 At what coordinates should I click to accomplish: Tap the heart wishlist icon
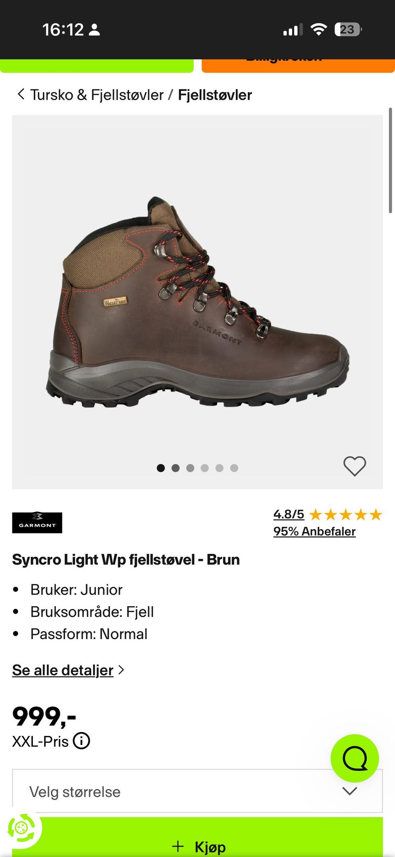355,466
